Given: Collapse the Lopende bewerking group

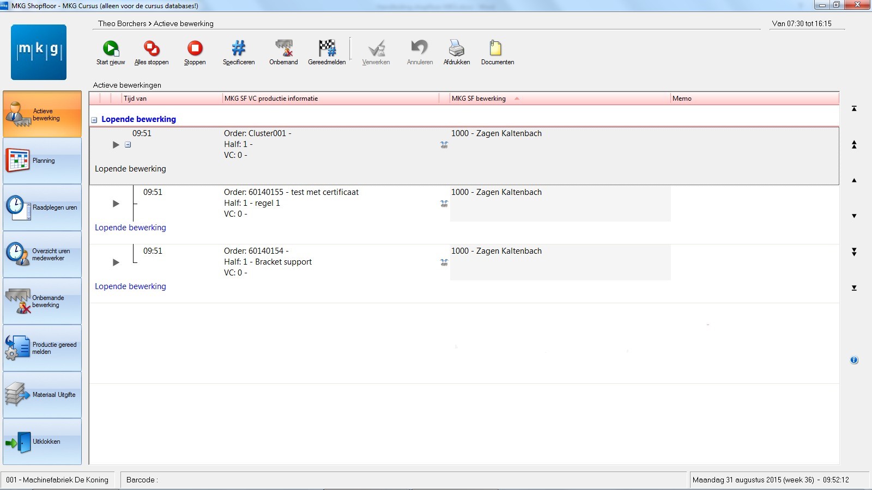Looking at the screenshot, I should 94,120.
